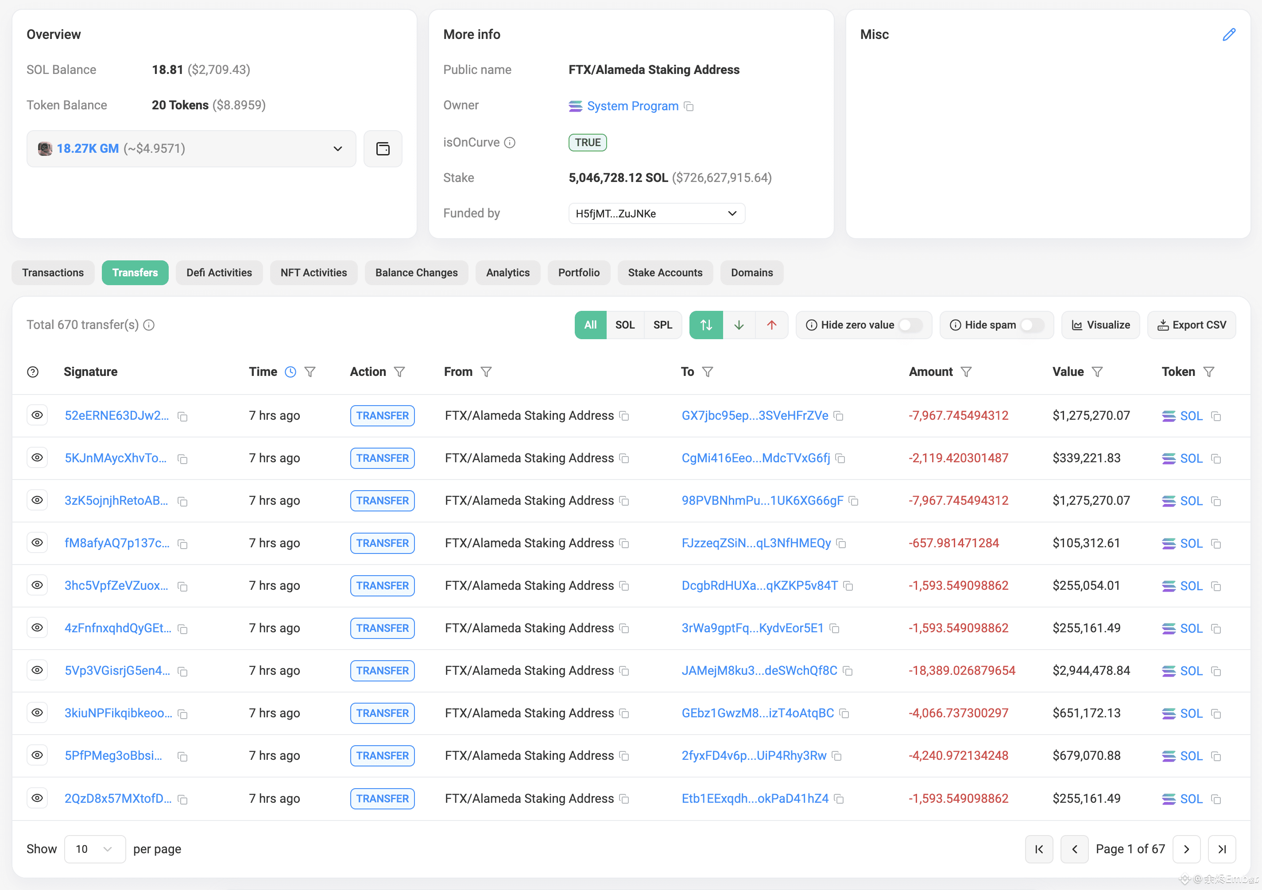Click the Time column clock icon

pos(290,372)
